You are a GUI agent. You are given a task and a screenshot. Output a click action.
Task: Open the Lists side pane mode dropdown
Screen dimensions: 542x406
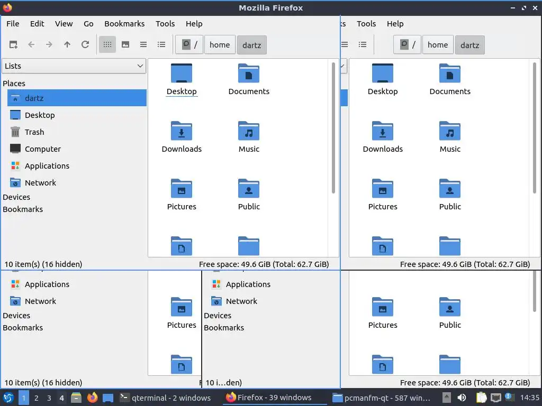click(74, 66)
